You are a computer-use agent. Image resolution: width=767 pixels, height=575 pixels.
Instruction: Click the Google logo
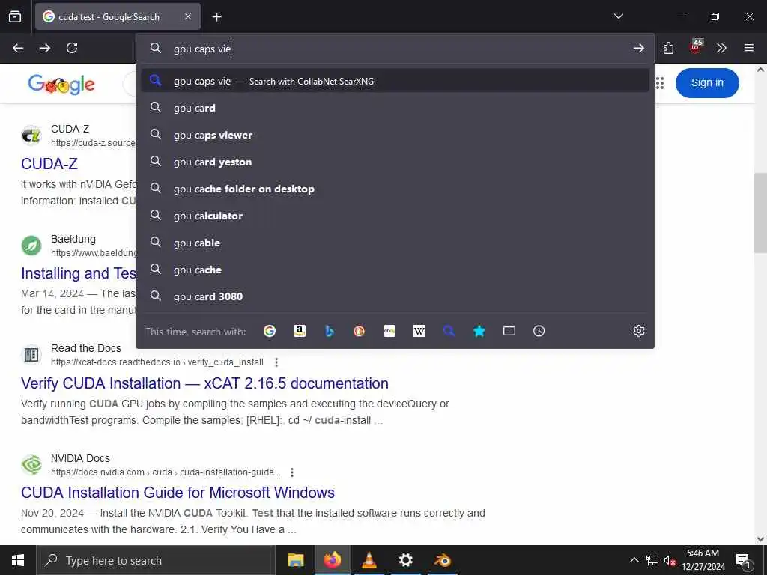[x=61, y=84]
